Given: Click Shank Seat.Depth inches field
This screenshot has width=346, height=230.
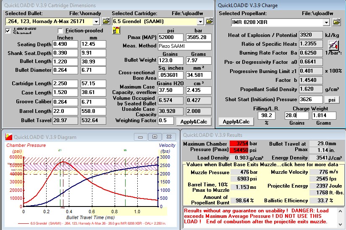Looking at the screenshot, I should [x=66, y=53].
